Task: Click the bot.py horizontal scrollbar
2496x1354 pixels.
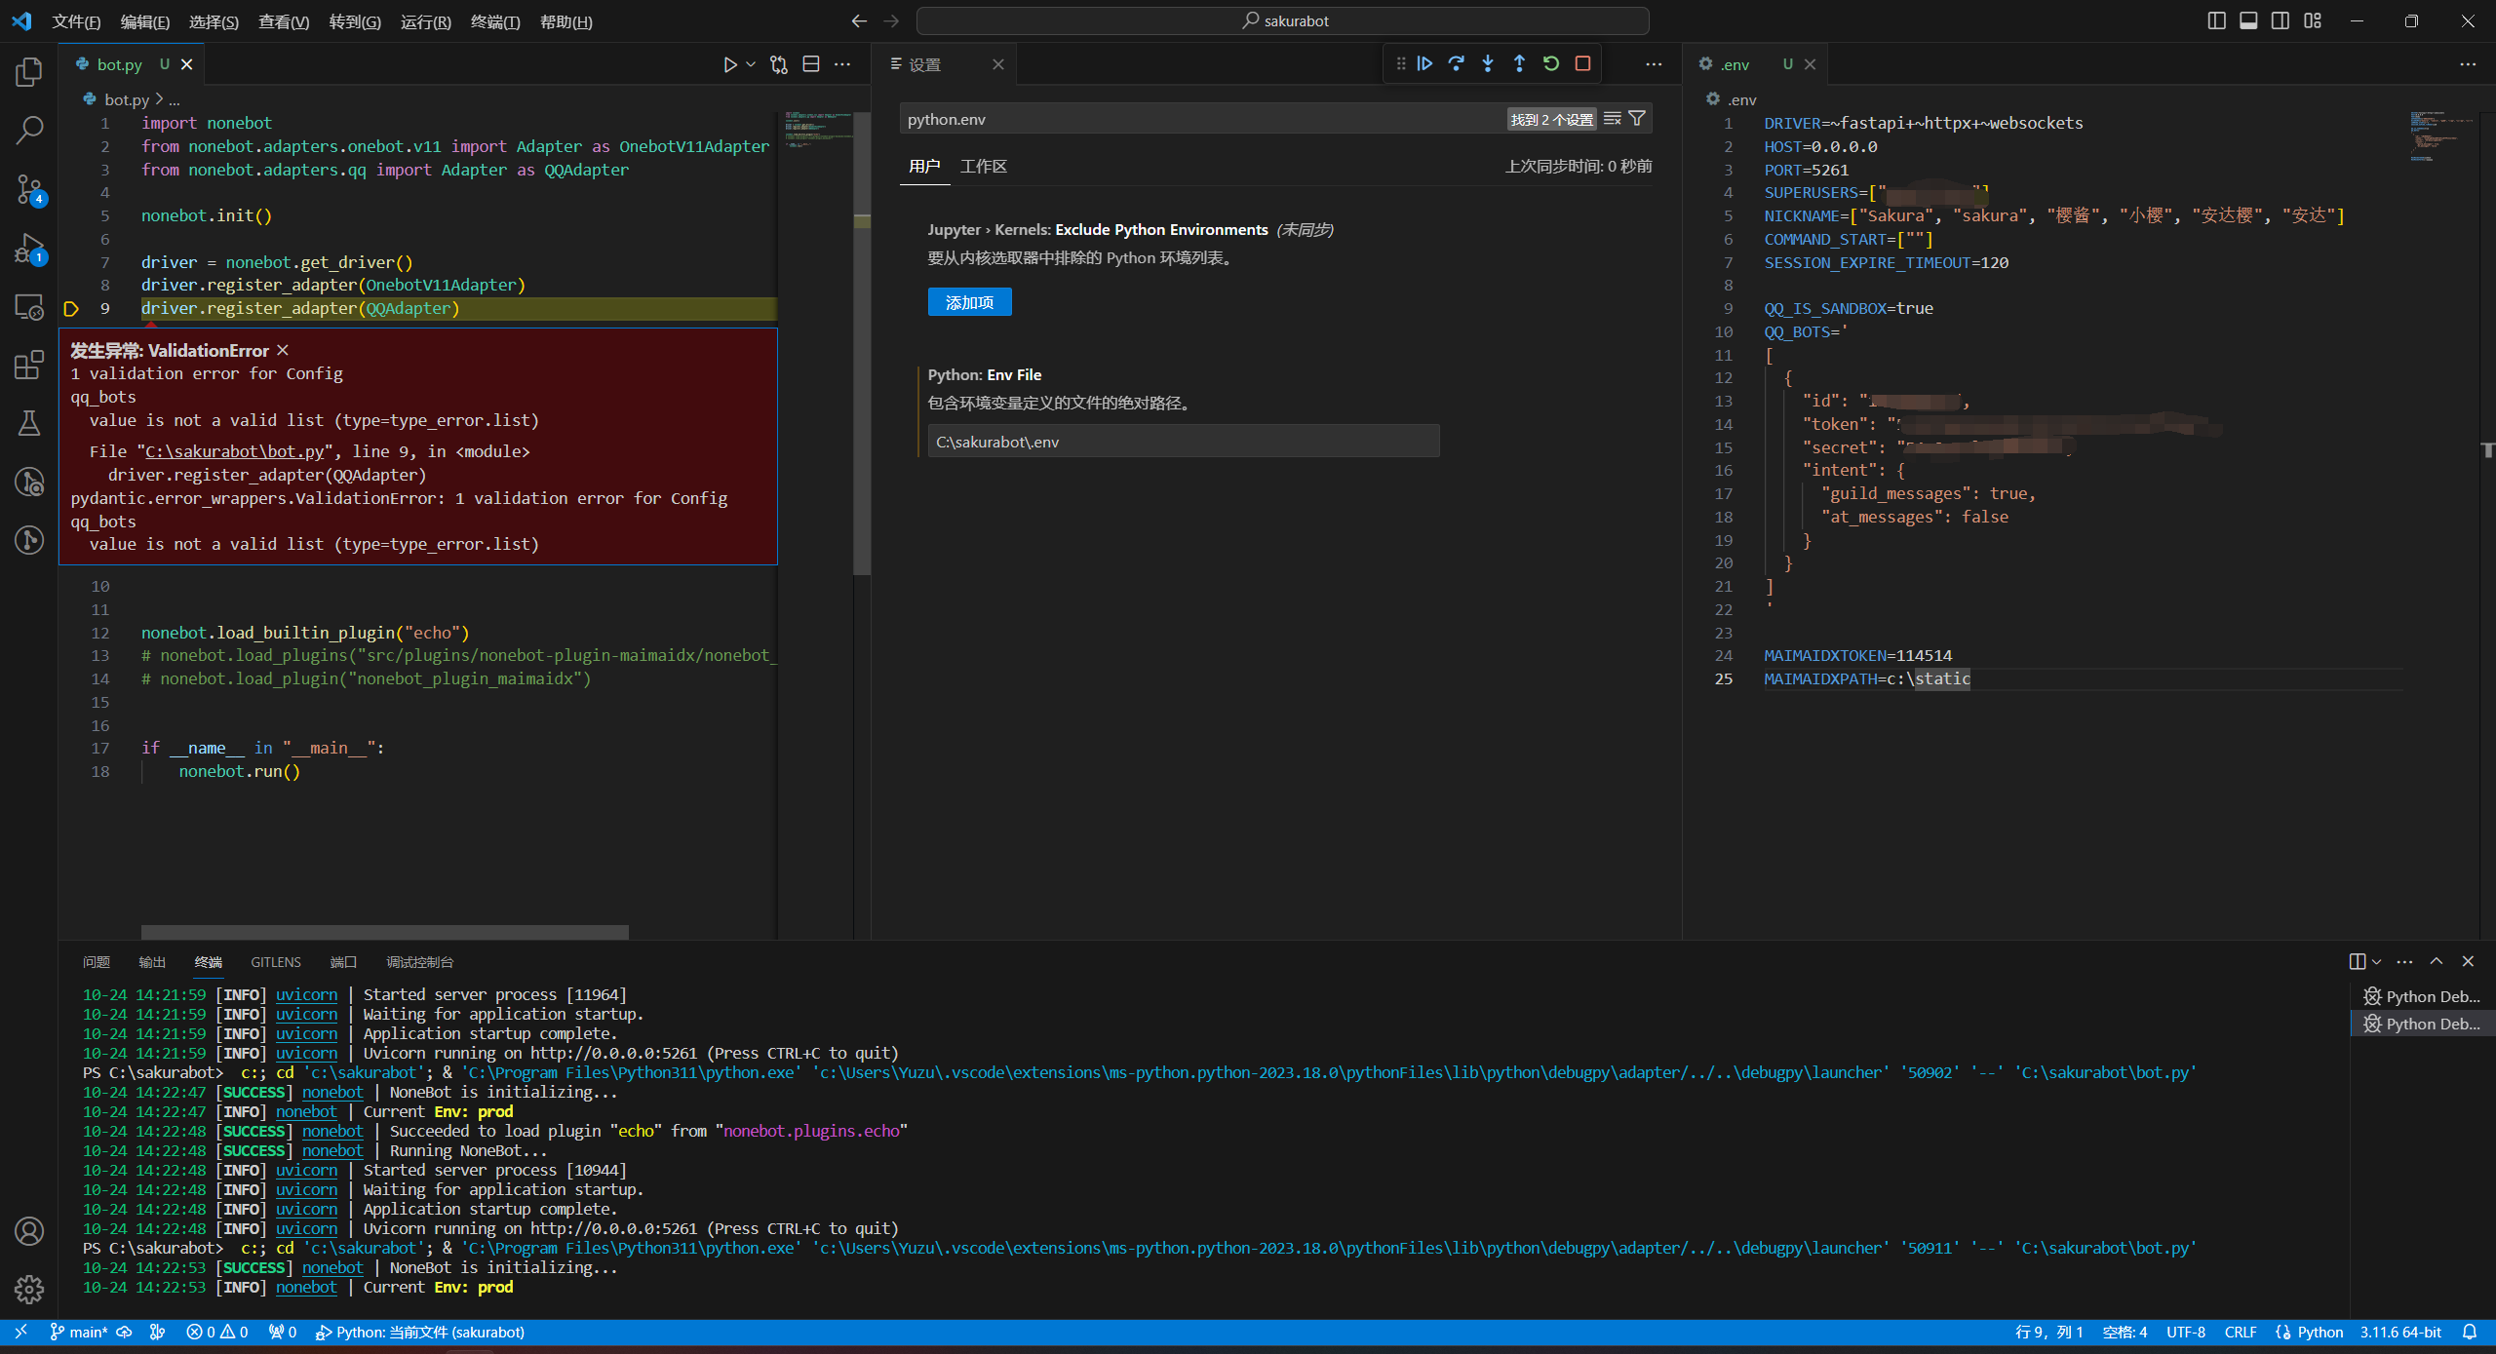Action: [384, 932]
